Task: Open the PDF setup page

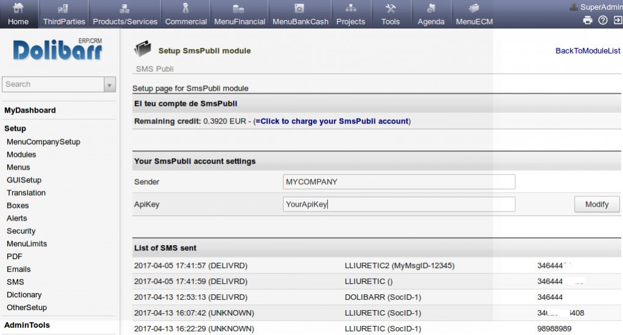Action: click(x=15, y=257)
